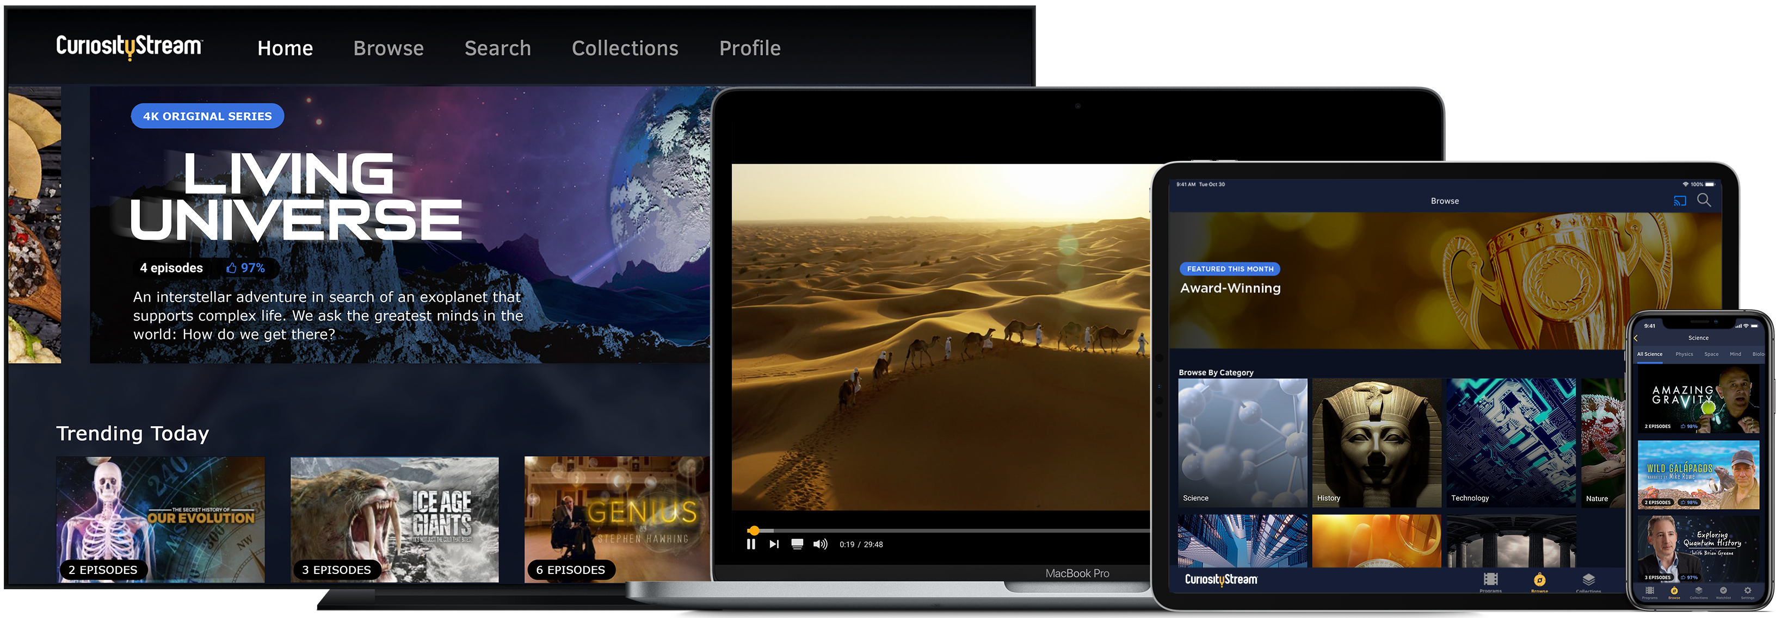Click the Trending Today heading

[x=132, y=433]
